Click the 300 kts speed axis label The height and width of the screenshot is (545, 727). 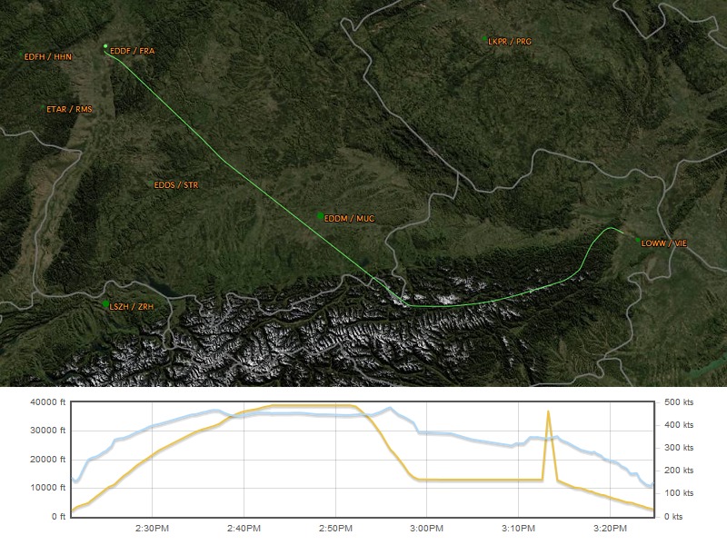679,448
